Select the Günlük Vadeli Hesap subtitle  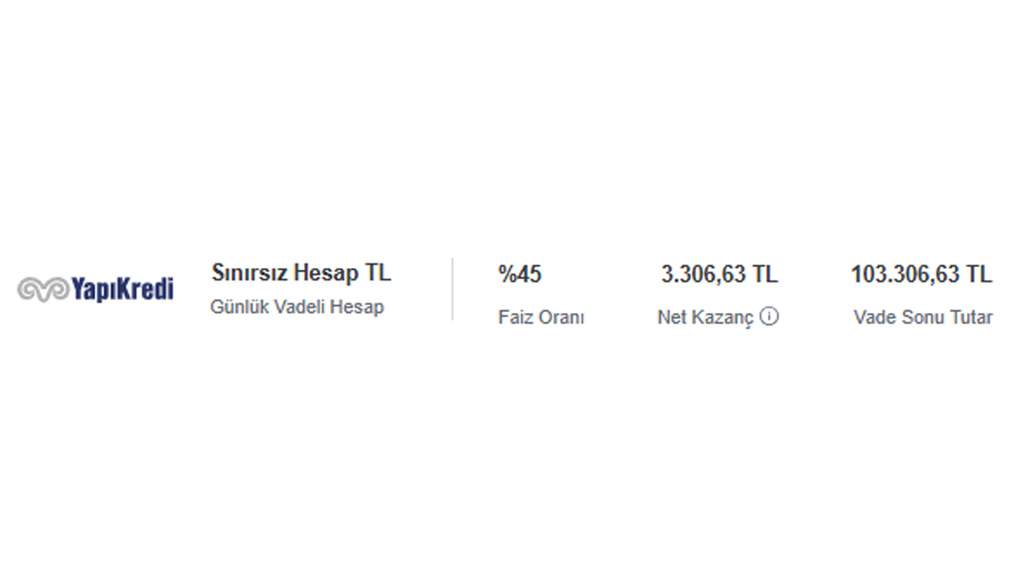click(296, 307)
